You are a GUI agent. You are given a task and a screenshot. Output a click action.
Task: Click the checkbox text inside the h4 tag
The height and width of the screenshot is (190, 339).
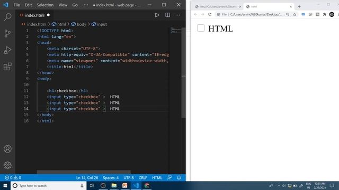pos(66,91)
